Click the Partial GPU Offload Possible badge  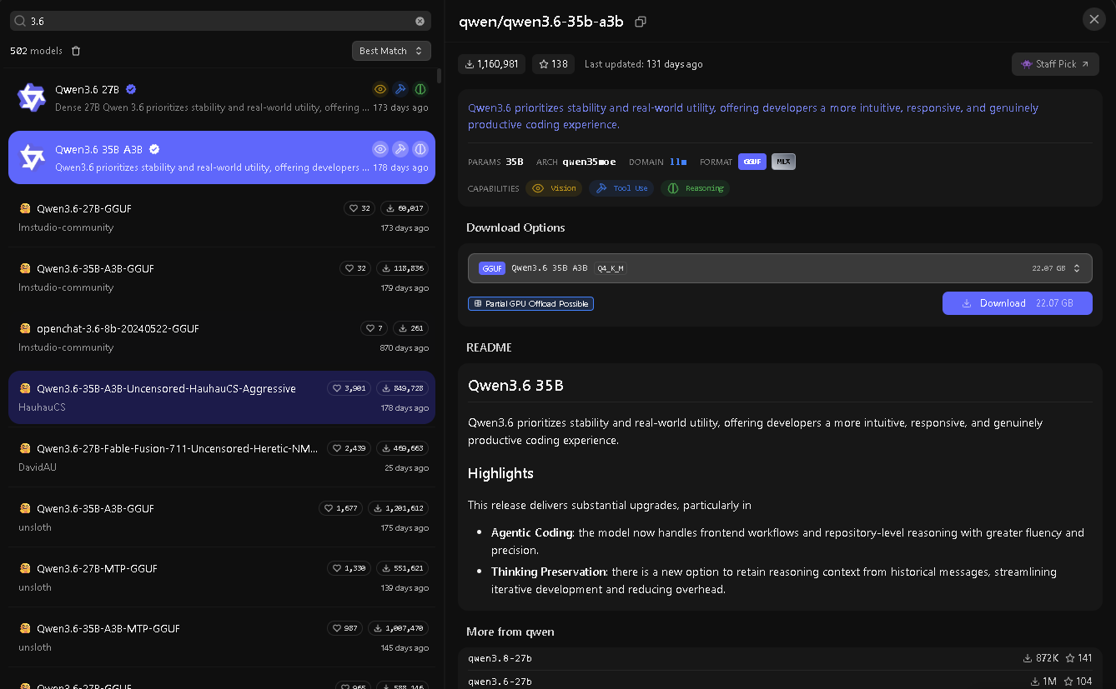530,304
